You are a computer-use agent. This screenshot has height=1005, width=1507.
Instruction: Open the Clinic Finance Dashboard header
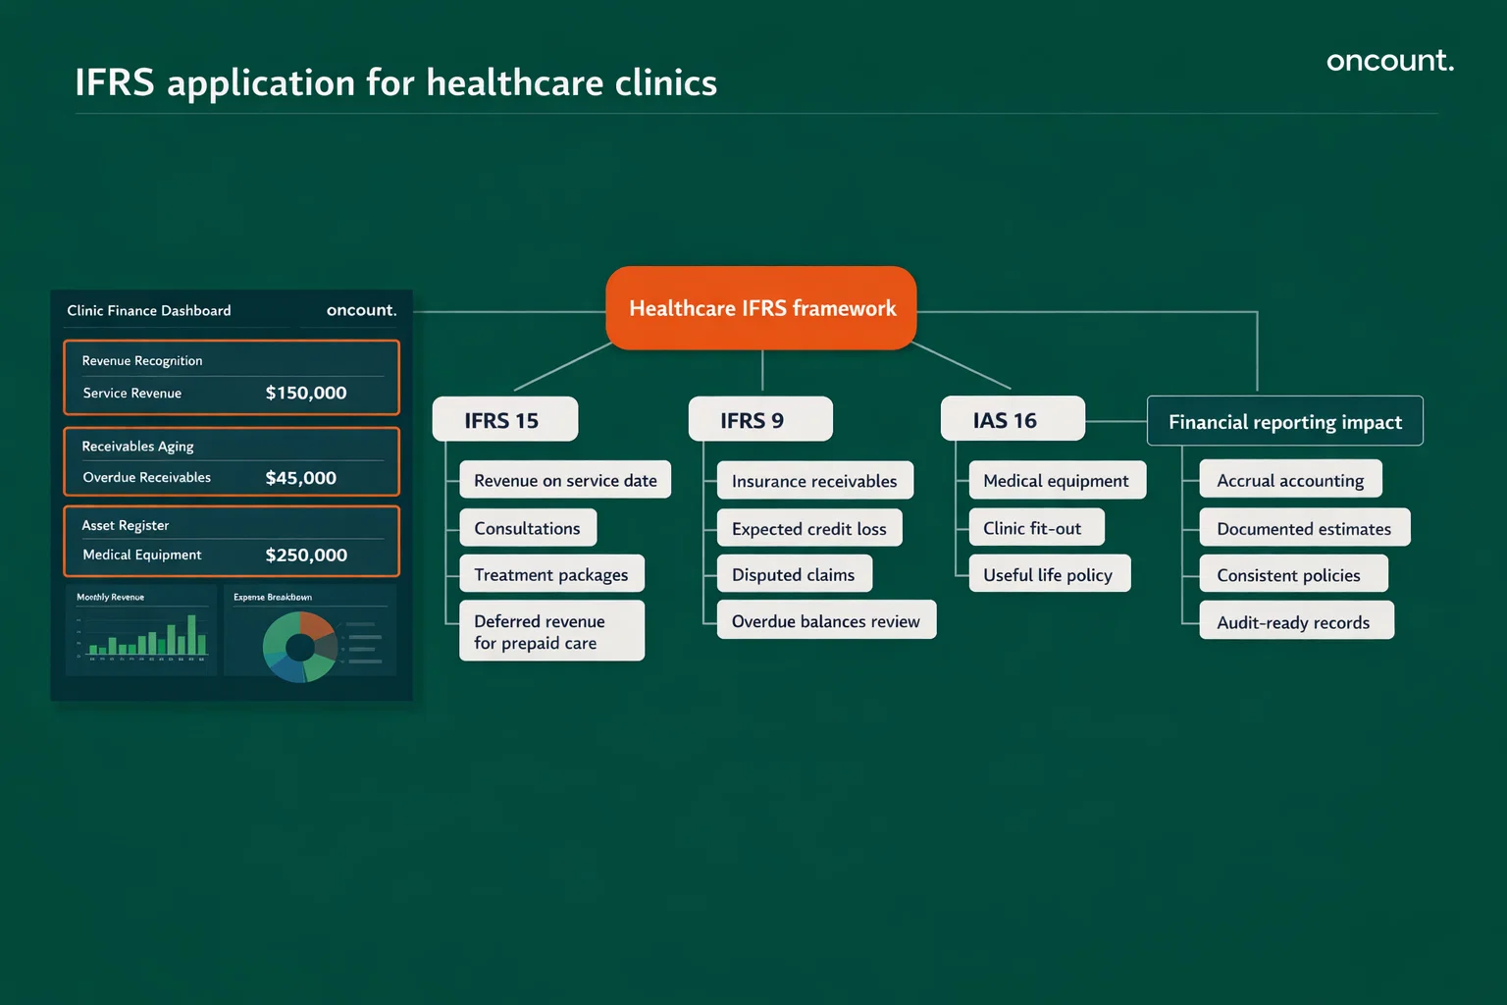click(x=147, y=310)
